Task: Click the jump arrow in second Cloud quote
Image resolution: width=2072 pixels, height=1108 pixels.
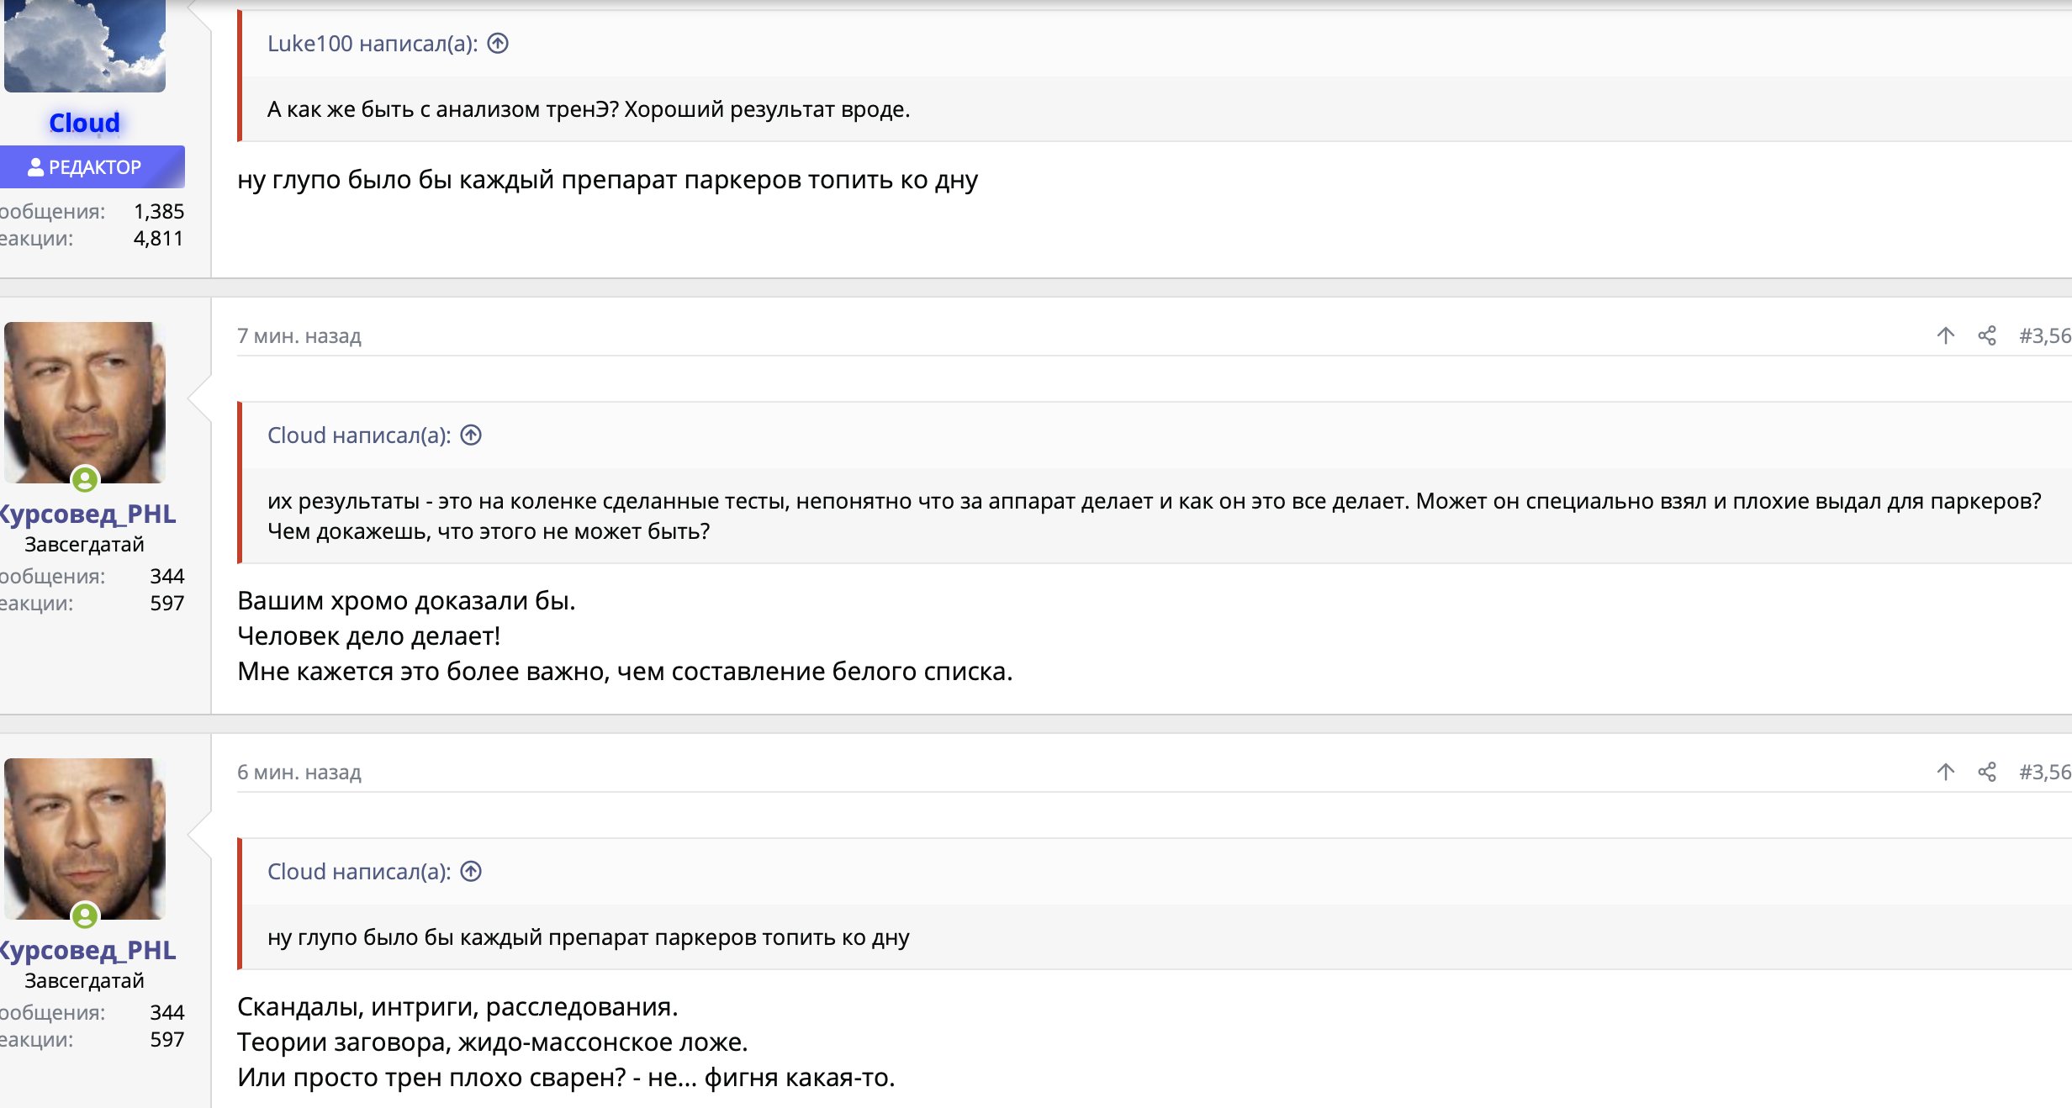Action: (471, 871)
